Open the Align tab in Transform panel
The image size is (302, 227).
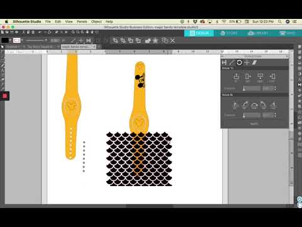click(225, 62)
